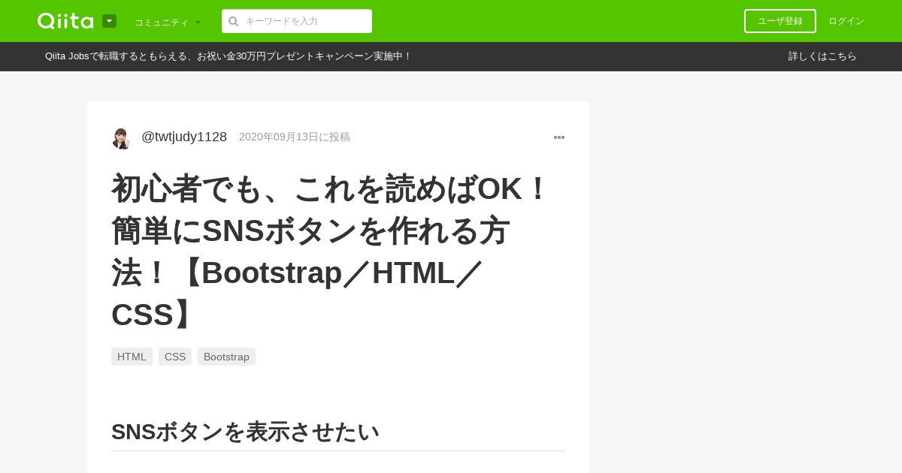Open the Qiita Jobs campaign banner text
This screenshot has height=473, width=902.
229,56
